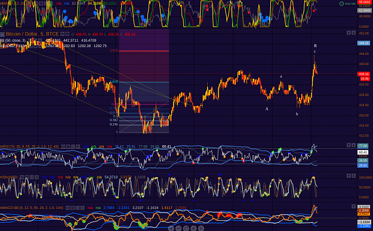Select the lowercase wave label a

click(x=281, y=76)
